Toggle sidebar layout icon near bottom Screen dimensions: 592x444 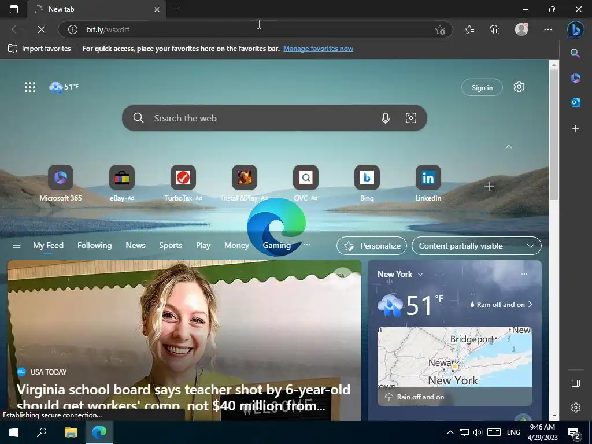[575, 383]
